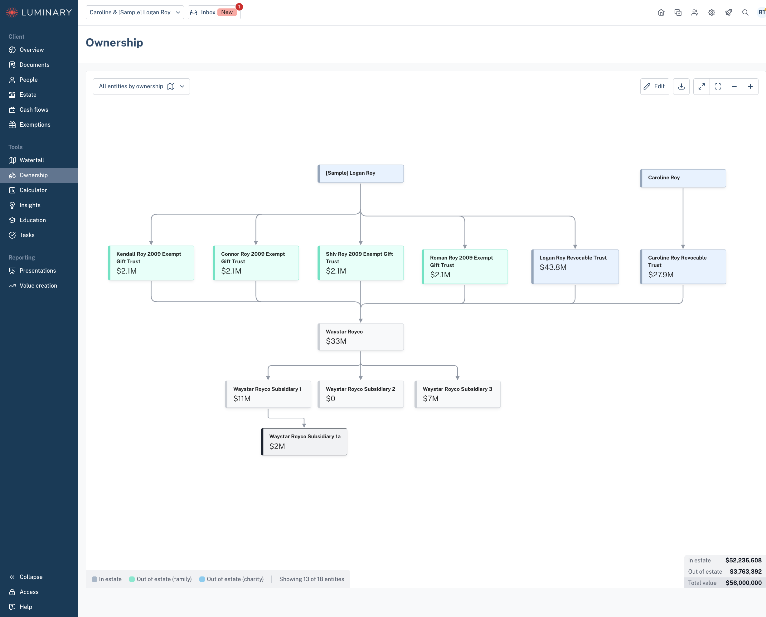Screen dimensions: 766x617
Task: Click the Total value $56,000,000
Action: (x=744, y=582)
